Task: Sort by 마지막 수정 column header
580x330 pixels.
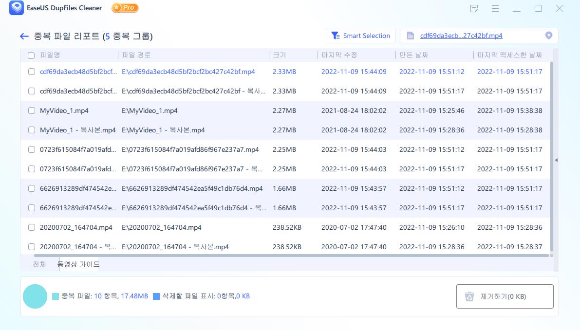Action: pos(339,55)
